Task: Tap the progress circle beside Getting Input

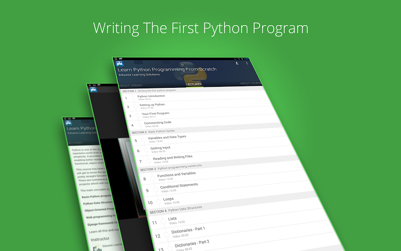Action: click(x=146, y=150)
